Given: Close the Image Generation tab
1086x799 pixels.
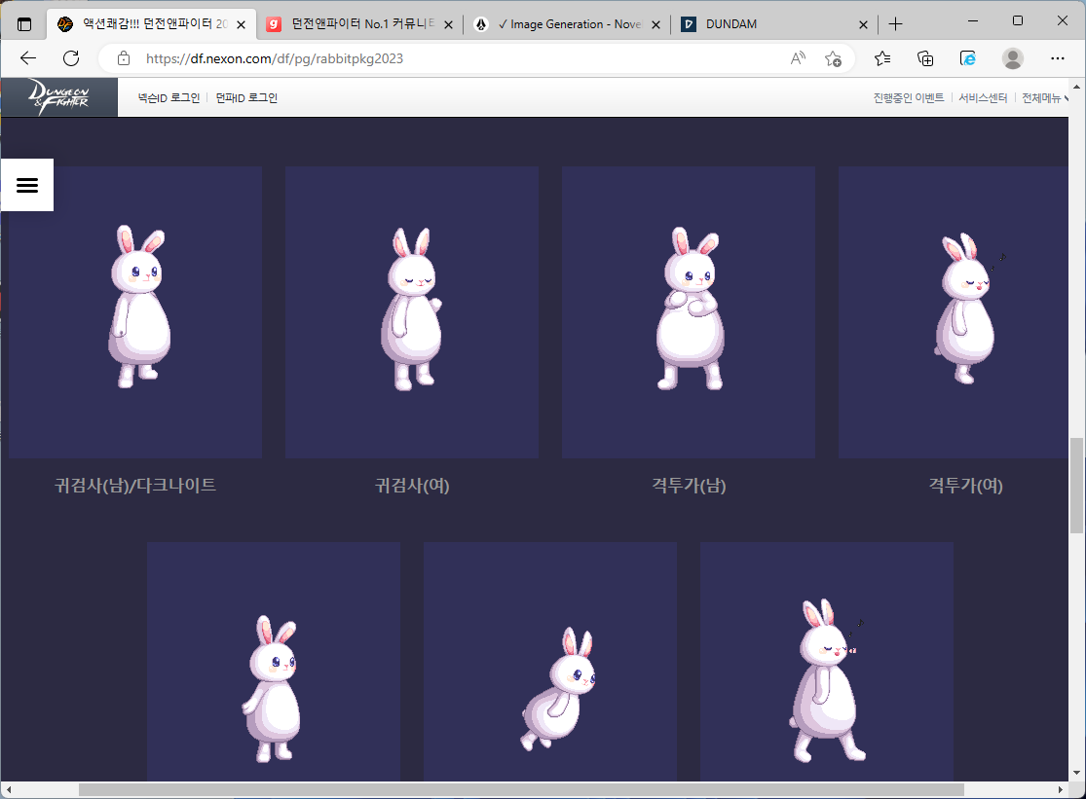Looking at the screenshot, I should (655, 24).
